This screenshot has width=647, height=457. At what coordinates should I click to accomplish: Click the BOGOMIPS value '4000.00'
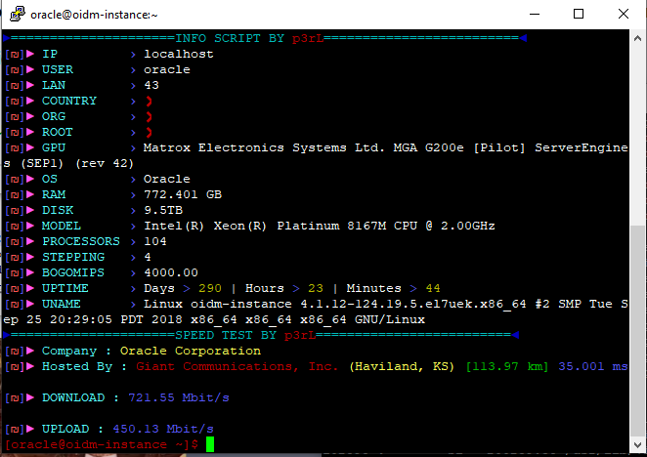point(171,273)
